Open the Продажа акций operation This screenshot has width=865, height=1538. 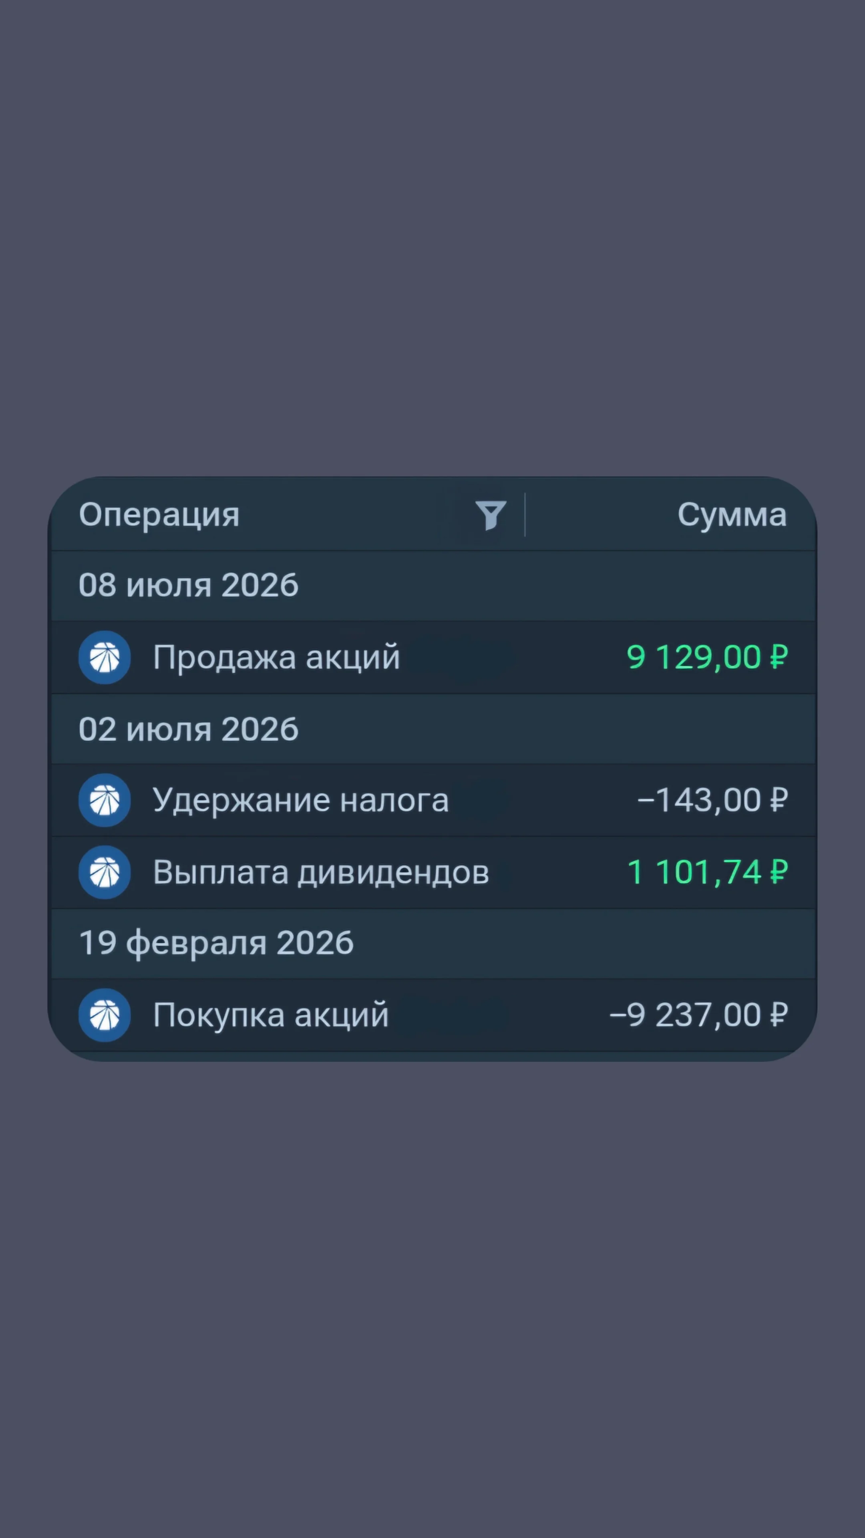pyautogui.click(x=433, y=657)
